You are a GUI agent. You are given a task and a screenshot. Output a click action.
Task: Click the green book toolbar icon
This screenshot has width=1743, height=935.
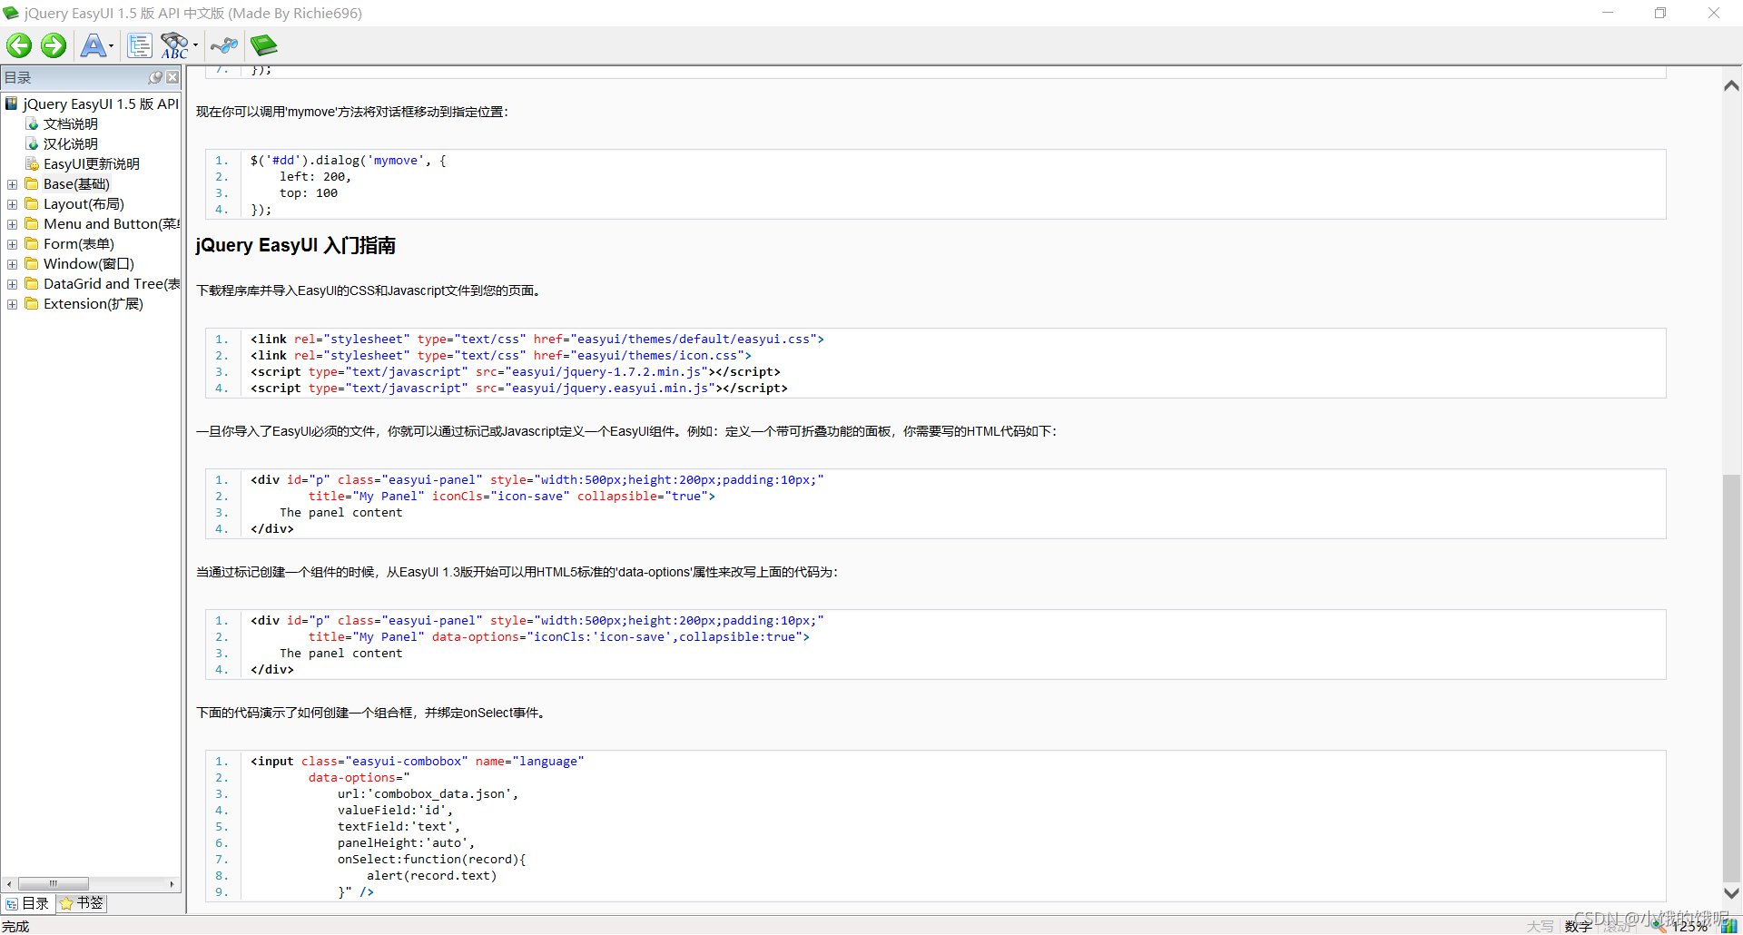(263, 45)
